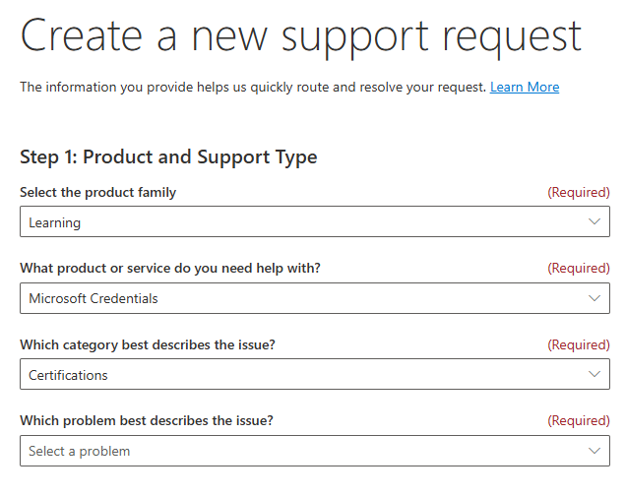Click the 'What product or service' question label

click(170, 269)
